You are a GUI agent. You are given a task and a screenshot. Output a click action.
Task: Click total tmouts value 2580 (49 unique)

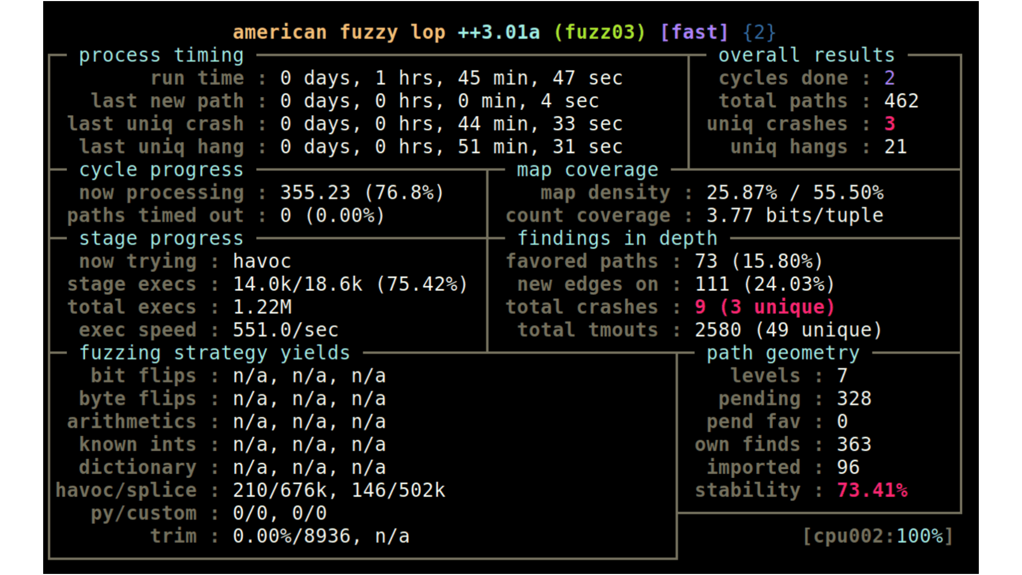tap(788, 330)
